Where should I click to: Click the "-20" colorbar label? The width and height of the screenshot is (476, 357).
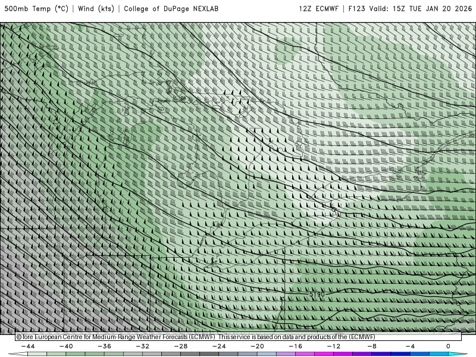[258, 346]
